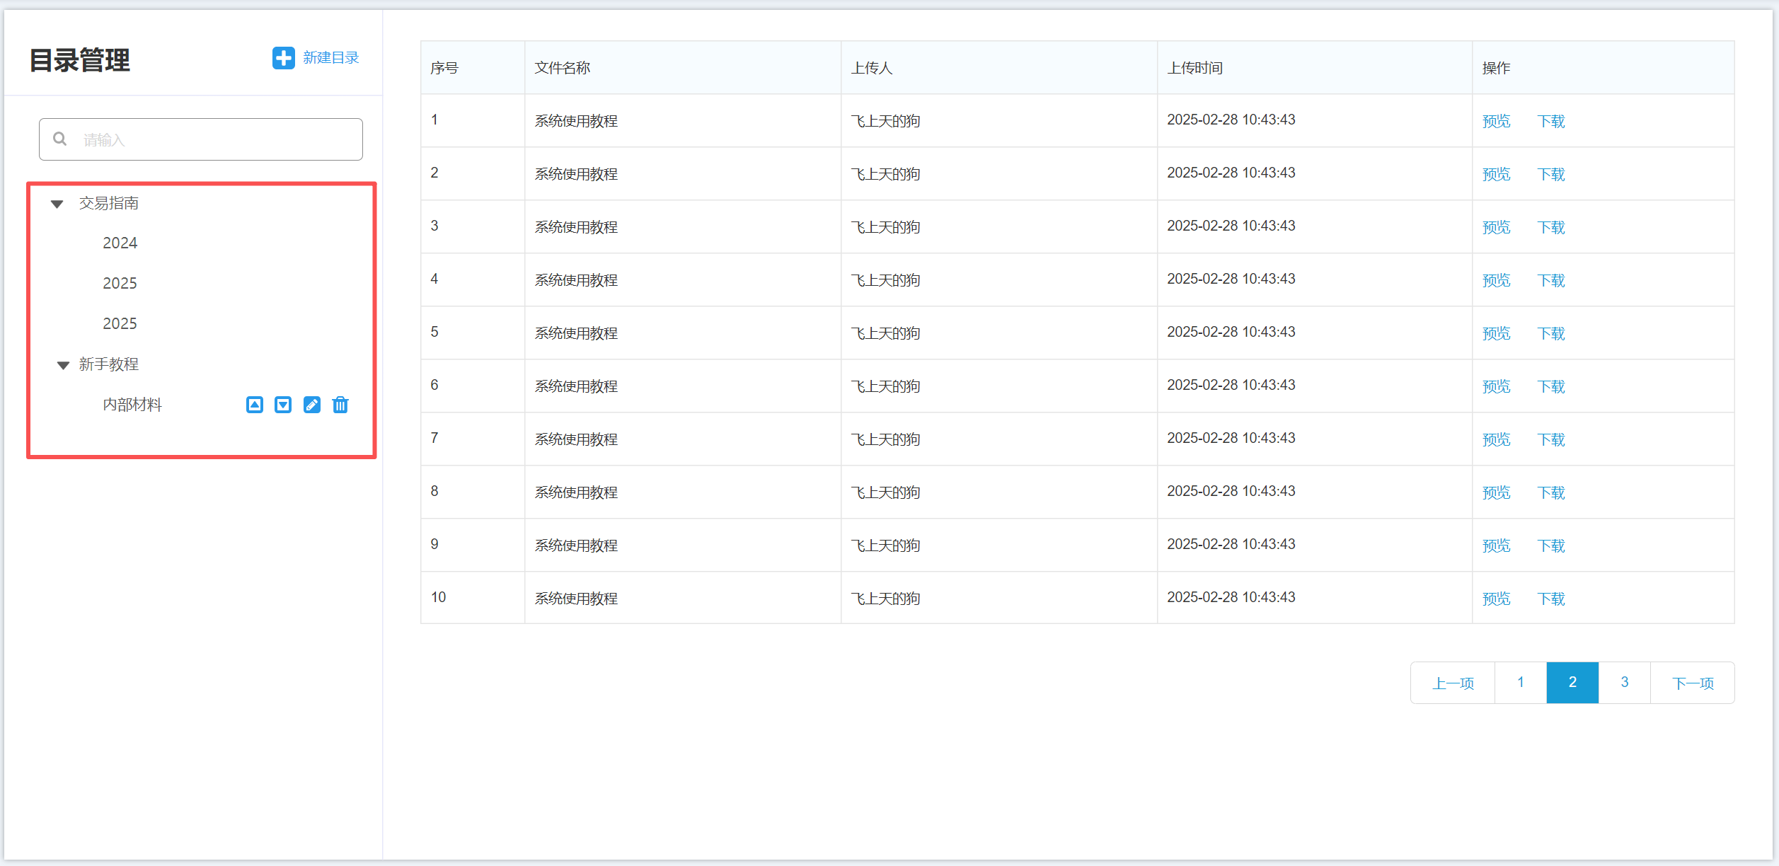Preview the file in row 5
The width and height of the screenshot is (1779, 866).
pyautogui.click(x=1496, y=333)
